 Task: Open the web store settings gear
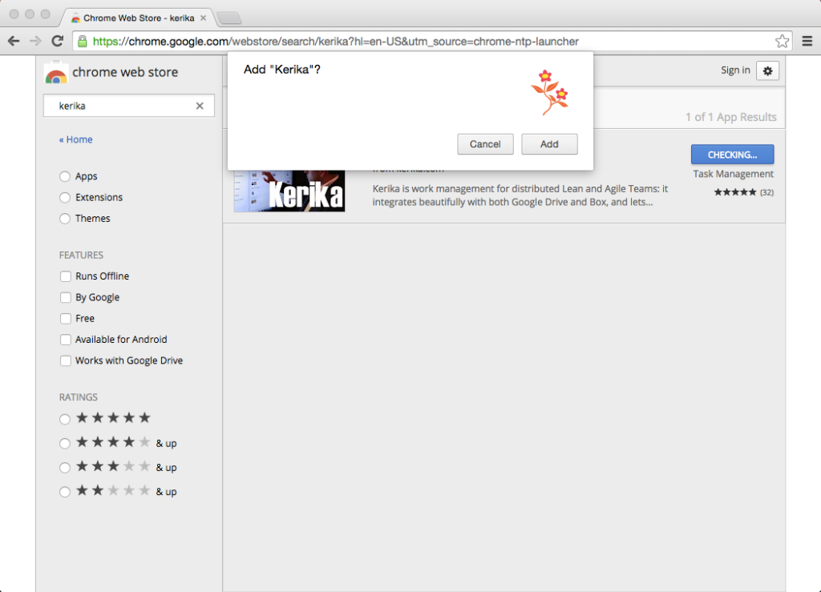point(767,70)
